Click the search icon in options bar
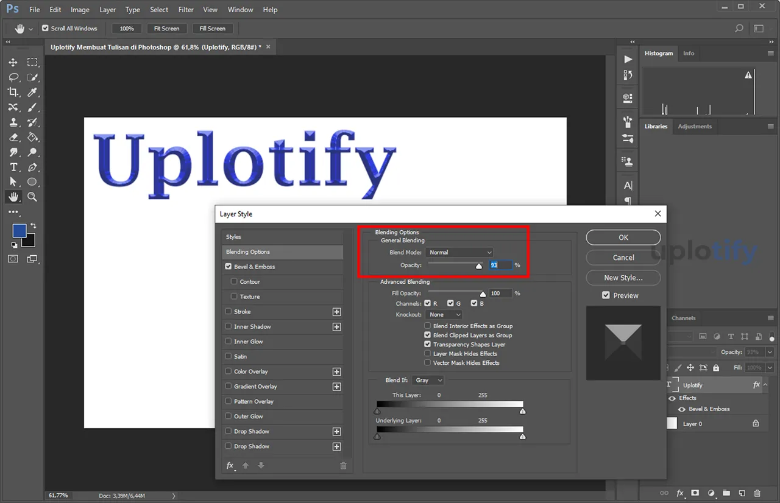 point(739,29)
